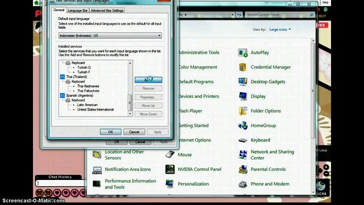Open Administrative Tools in Control Panel

coord(198,52)
